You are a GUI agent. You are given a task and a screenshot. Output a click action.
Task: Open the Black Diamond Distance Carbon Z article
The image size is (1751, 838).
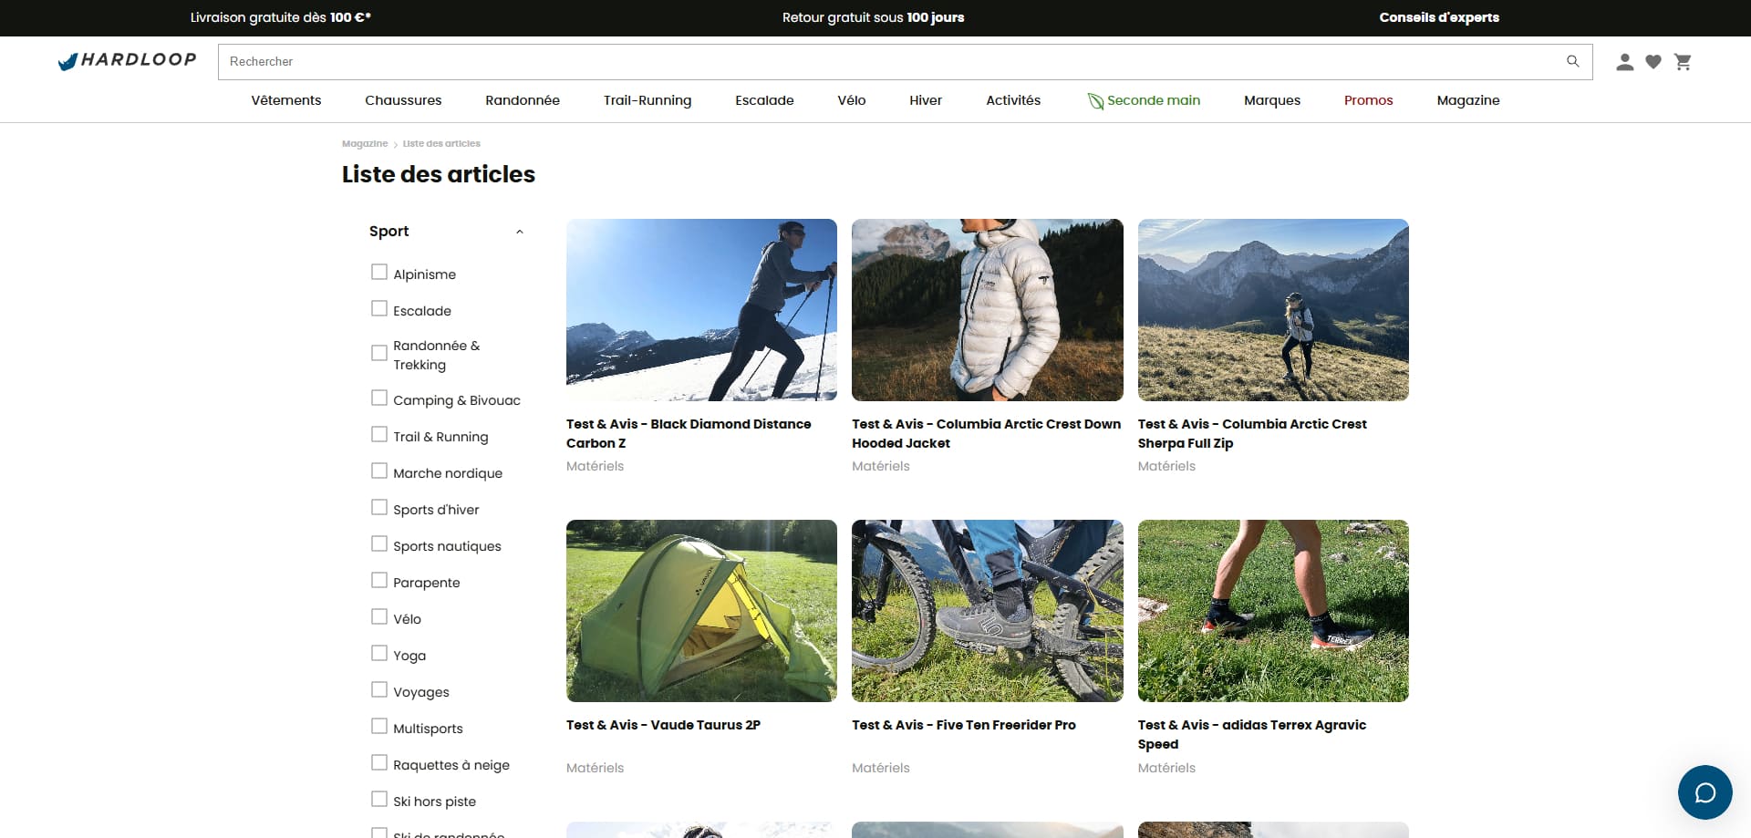689,433
